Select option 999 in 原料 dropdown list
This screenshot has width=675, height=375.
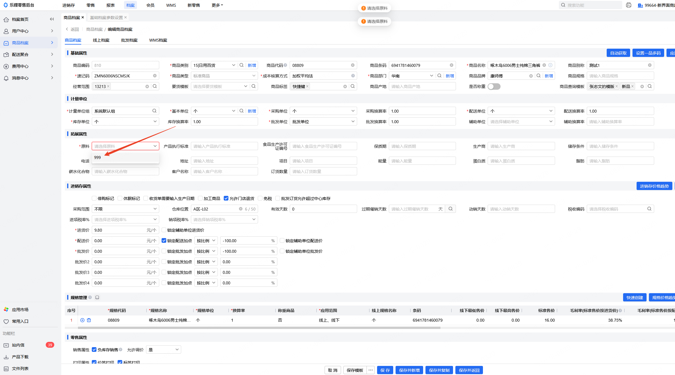click(98, 157)
